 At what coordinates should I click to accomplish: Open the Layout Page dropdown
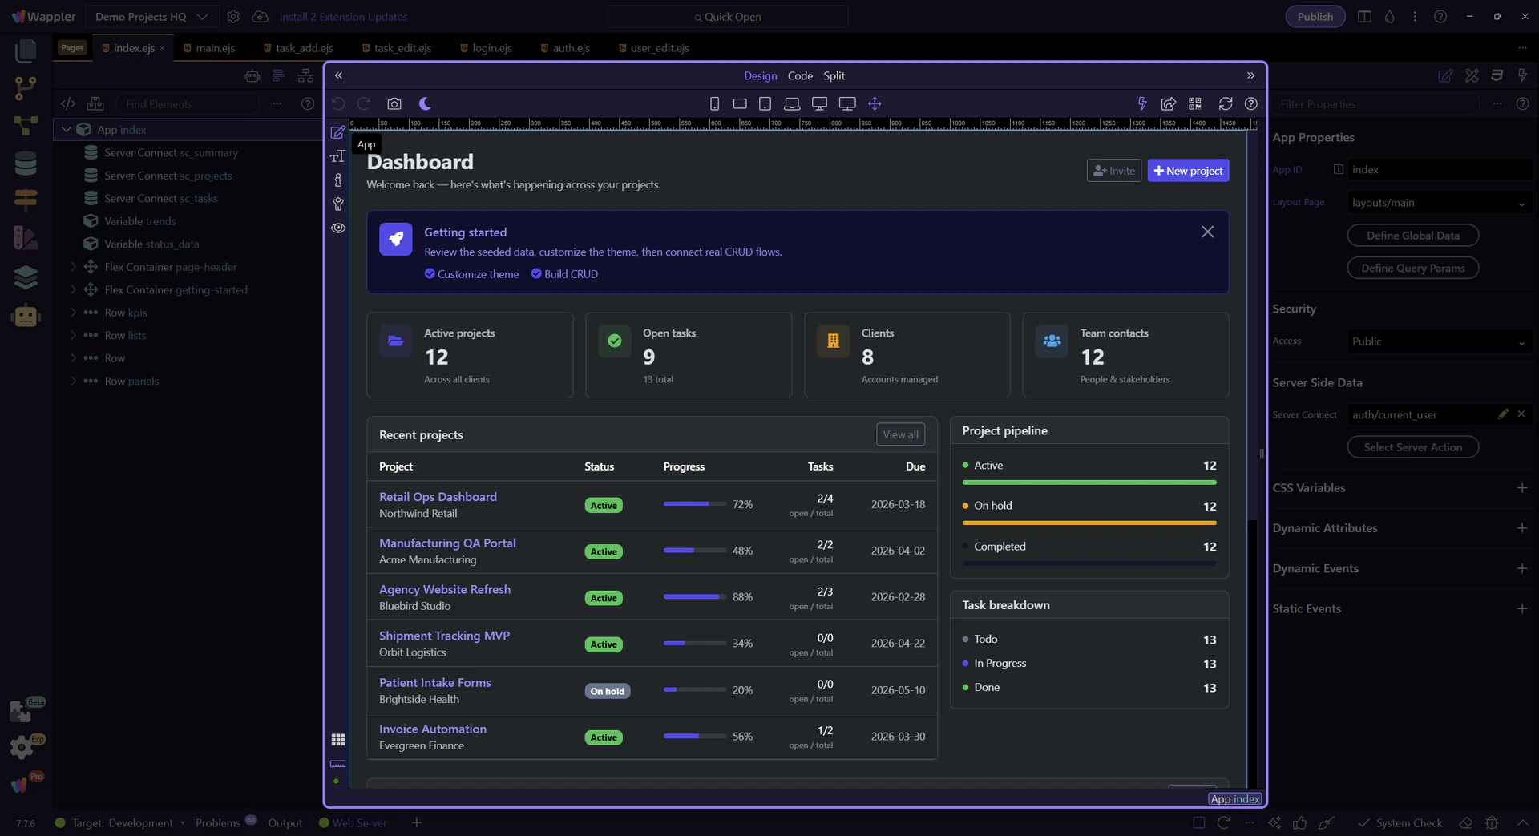(1438, 203)
